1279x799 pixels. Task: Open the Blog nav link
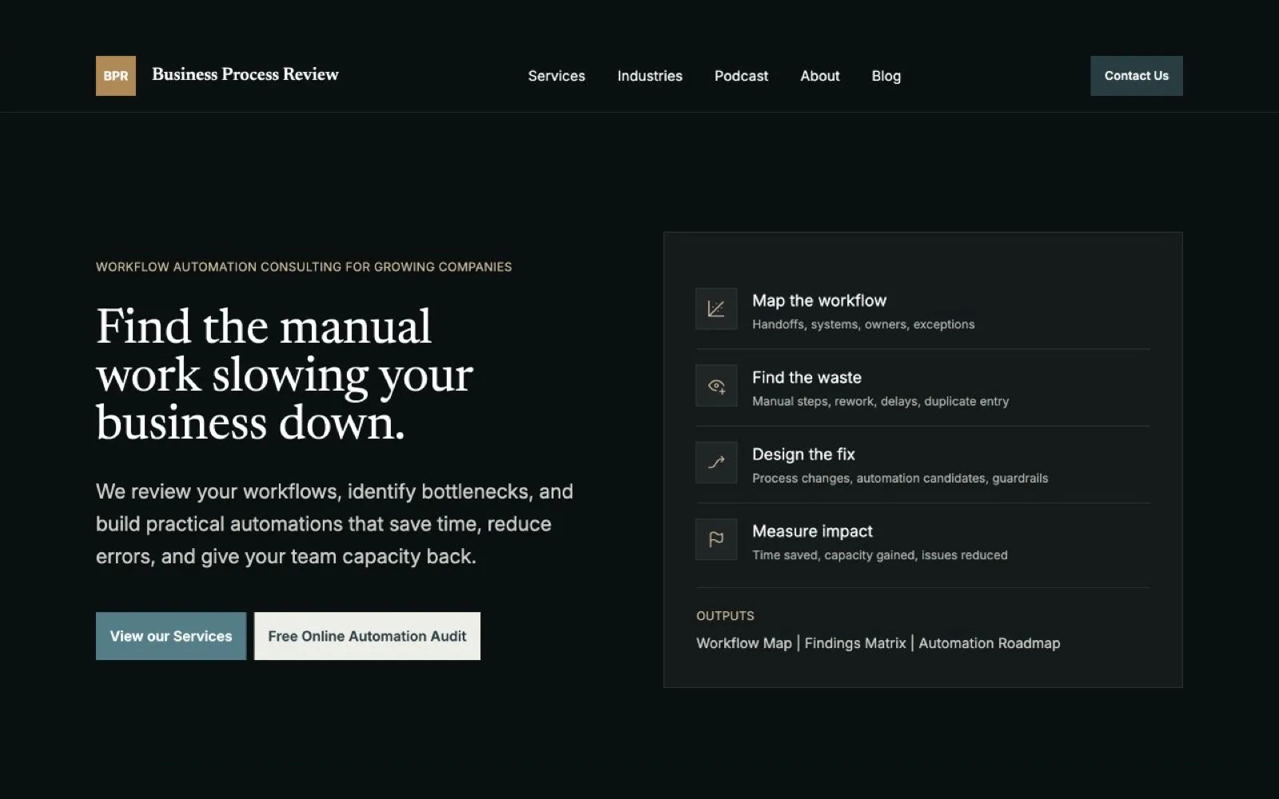pyautogui.click(x=886, y=76)
